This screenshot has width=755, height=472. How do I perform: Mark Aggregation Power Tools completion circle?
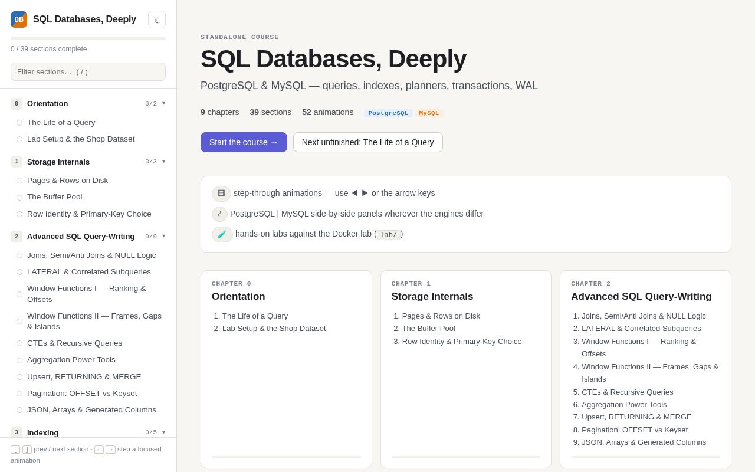[19, 360]
